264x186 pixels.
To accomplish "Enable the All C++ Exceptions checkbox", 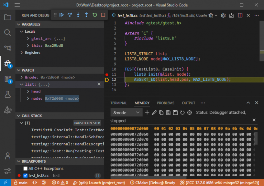I will [25, 168].
